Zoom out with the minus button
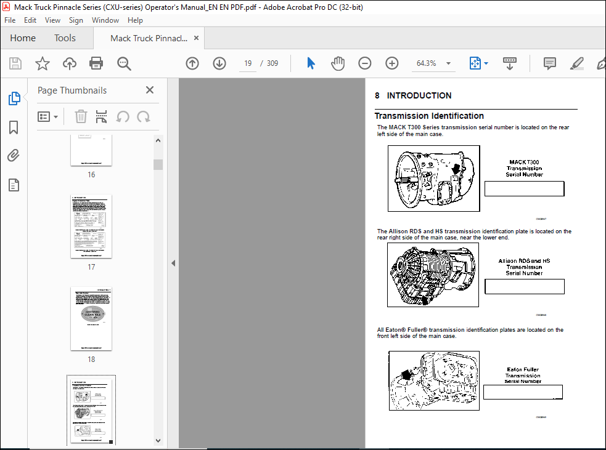The image size is (606, 450). tap(364, 63)
